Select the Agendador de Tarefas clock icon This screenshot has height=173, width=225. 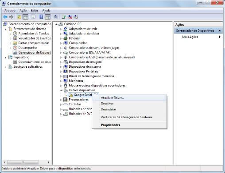15,34
